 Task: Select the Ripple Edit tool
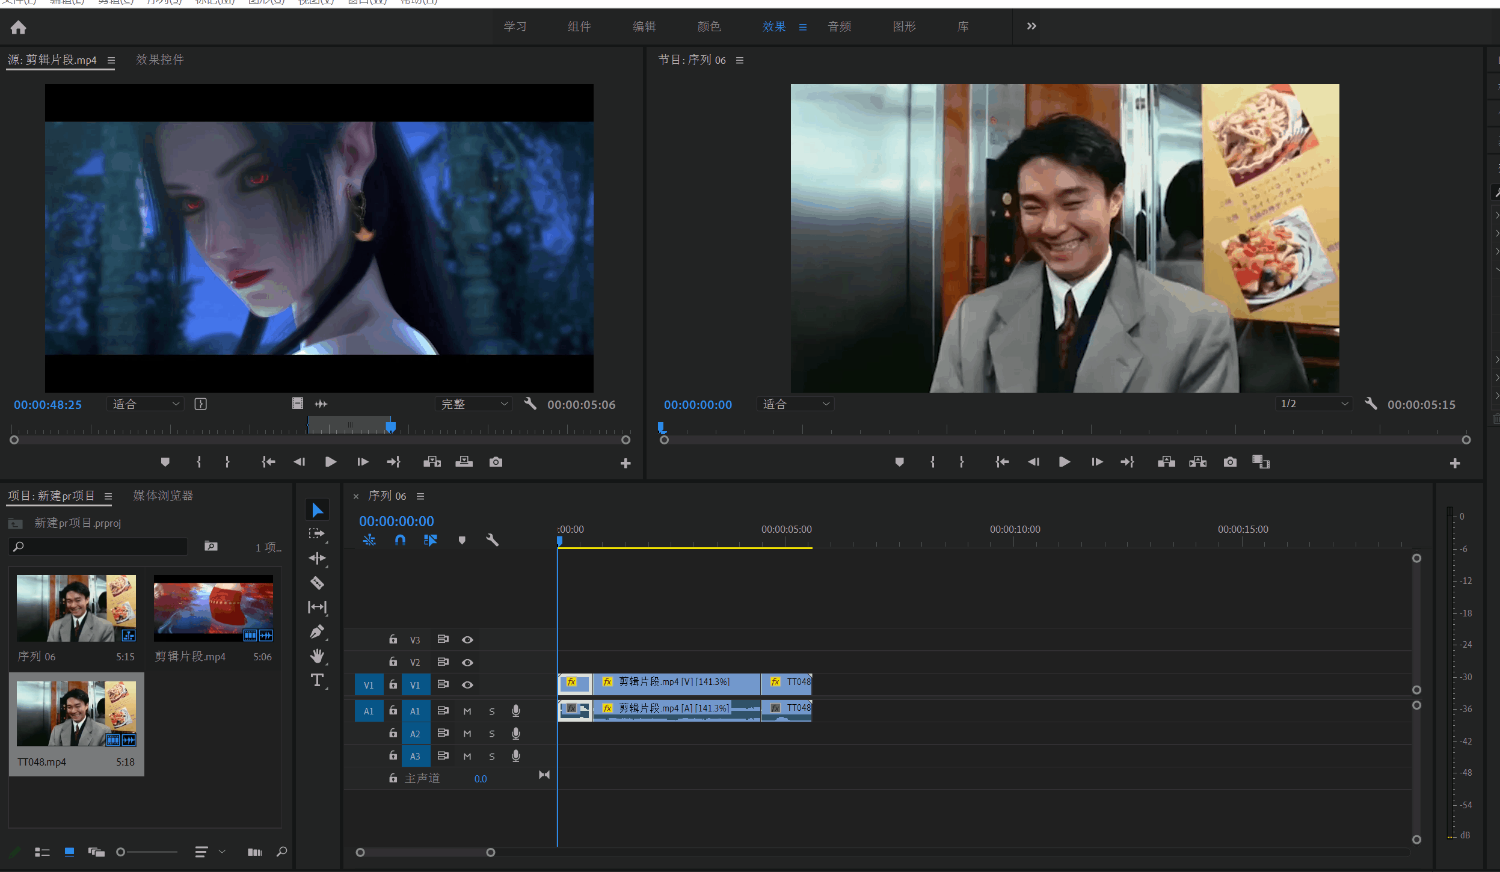pyautogui.click(x=317, y=558)
